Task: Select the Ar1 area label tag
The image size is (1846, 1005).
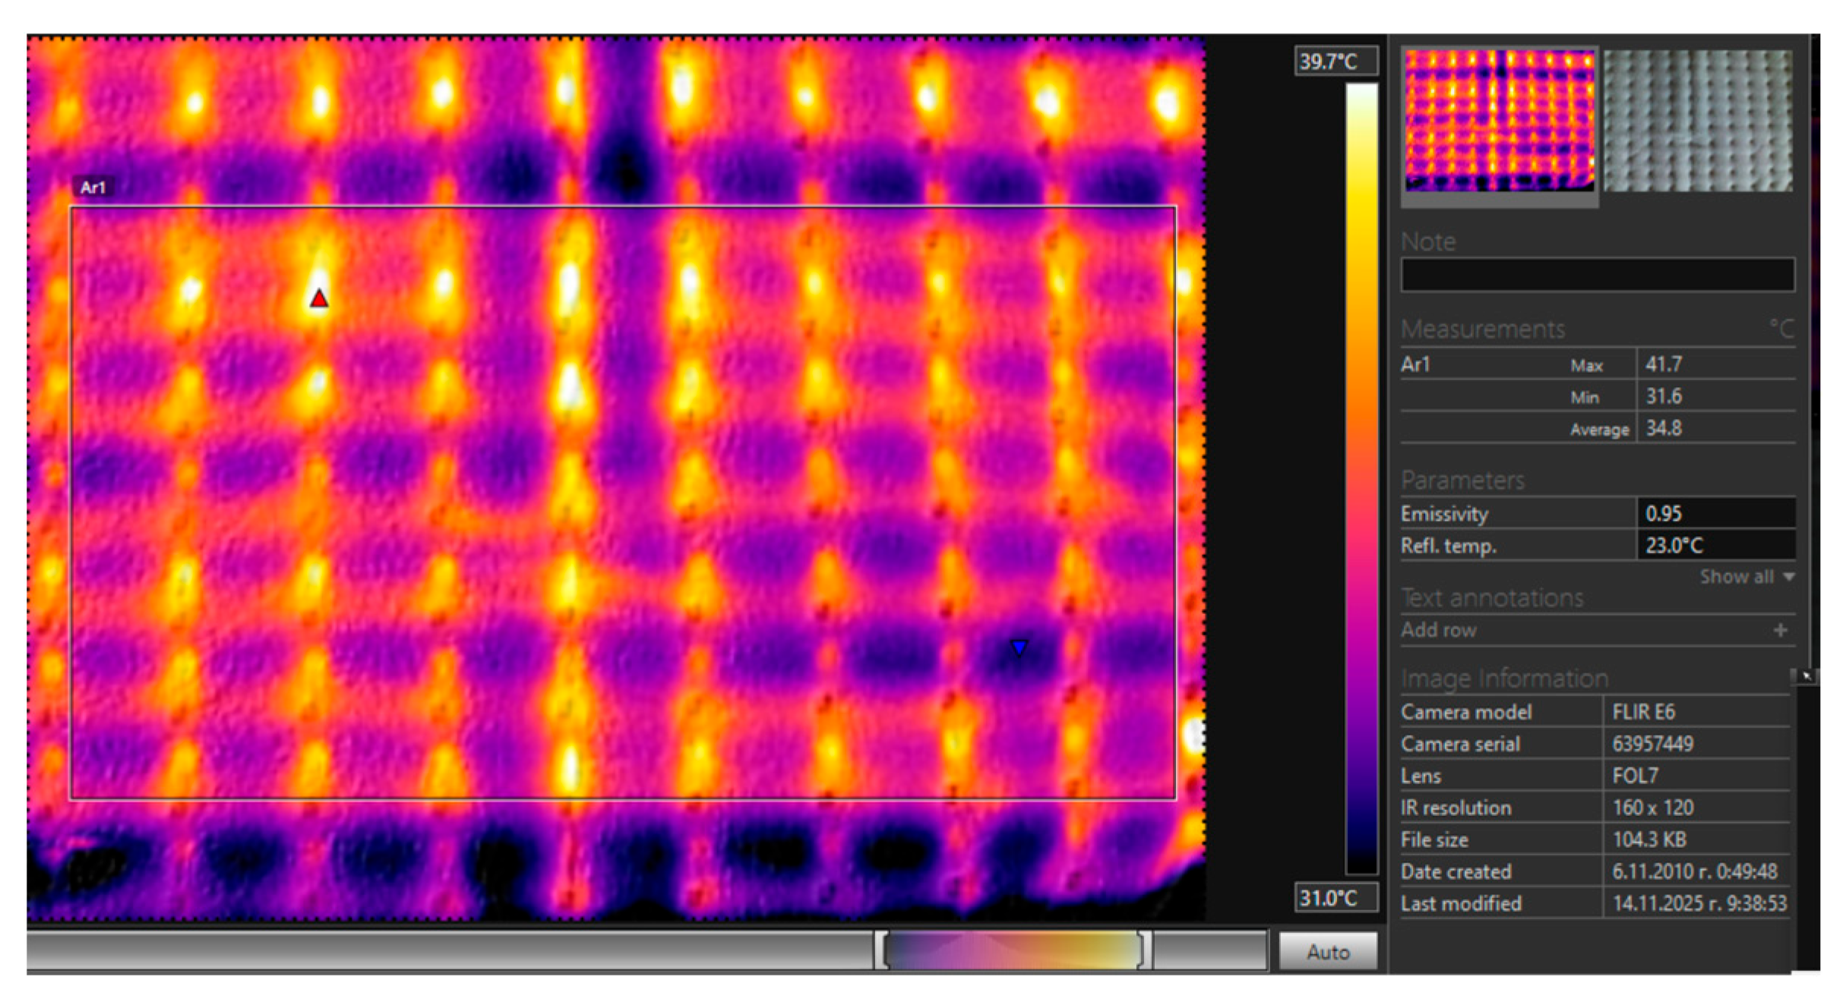Action: coord(93,187)
